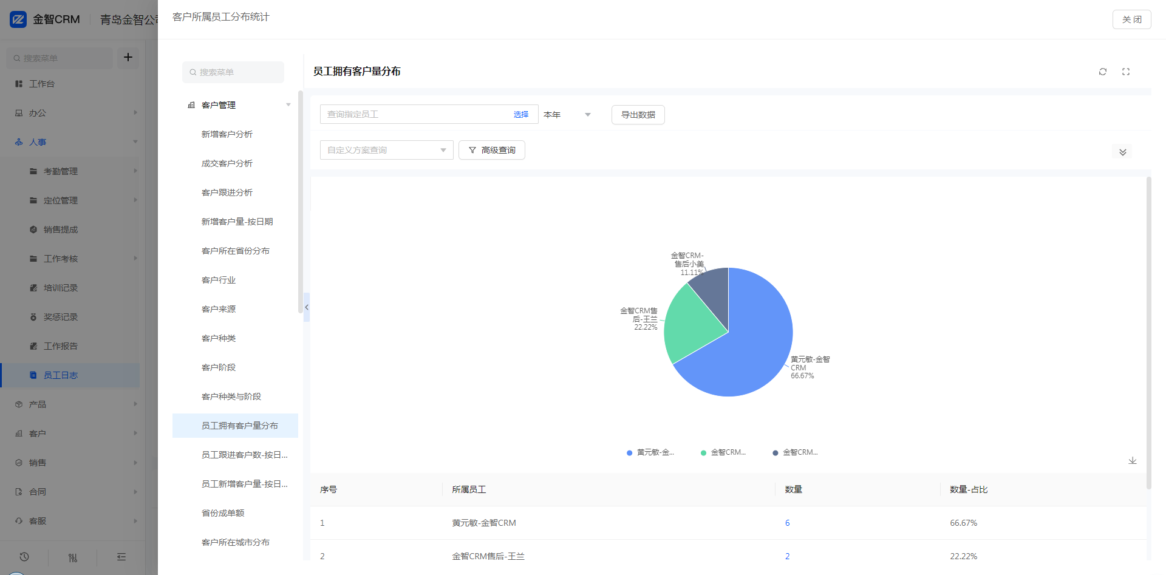Collapse the report menu side panel

pos(307,307)
